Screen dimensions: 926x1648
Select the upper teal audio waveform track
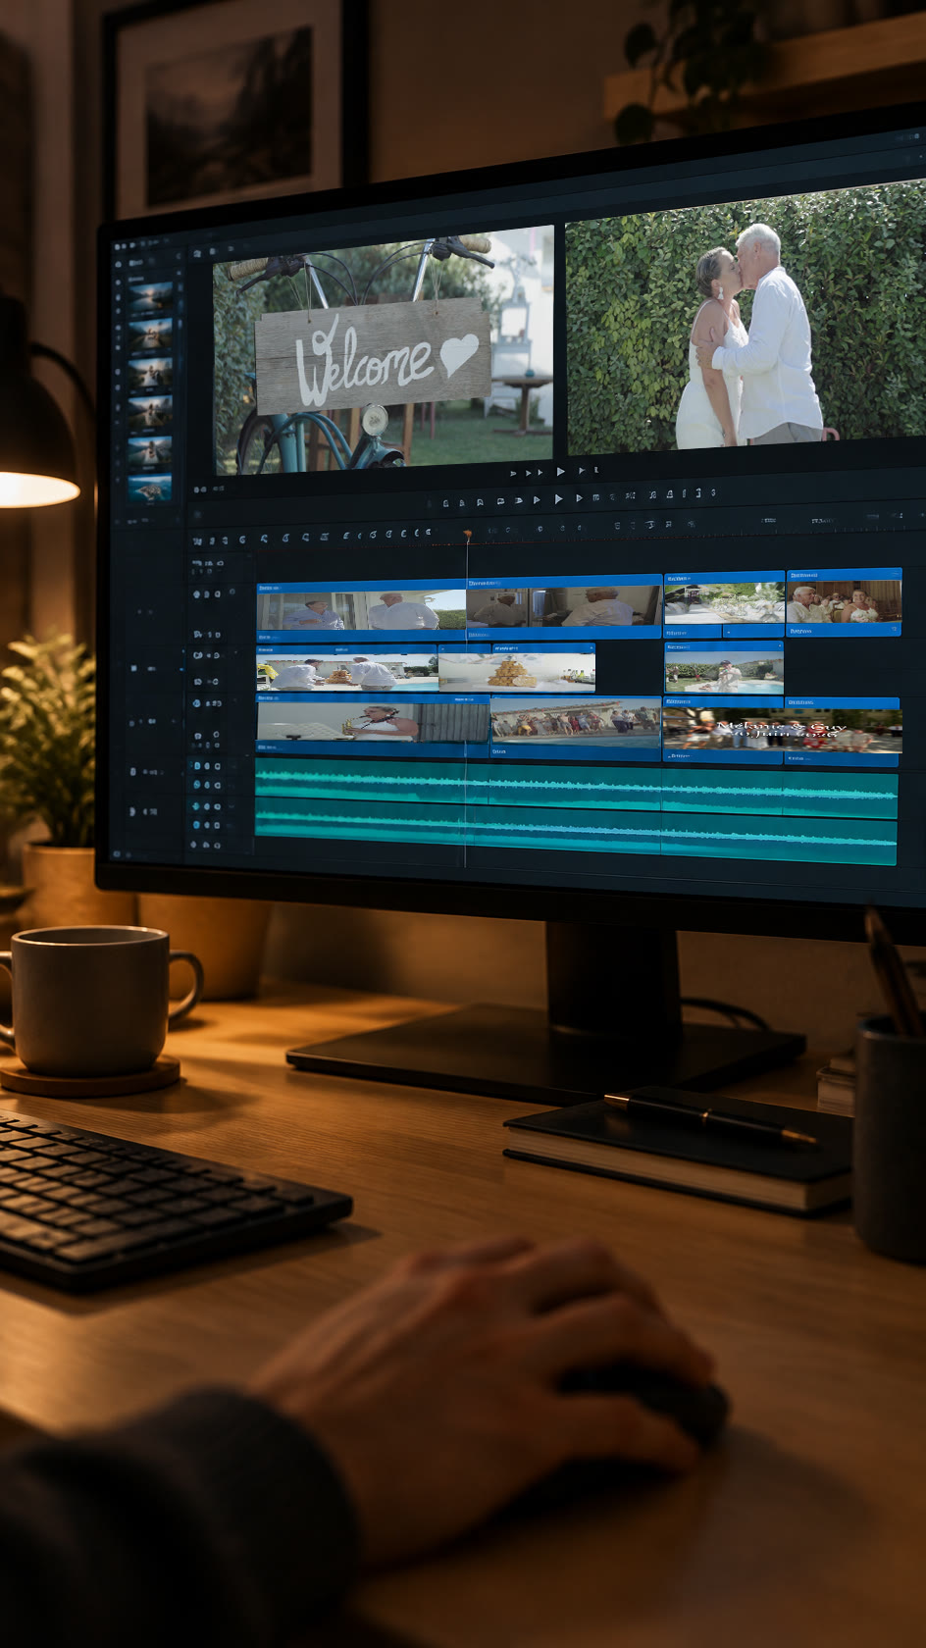[576, 788]
